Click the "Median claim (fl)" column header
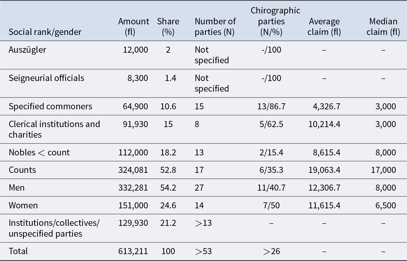 383,26
